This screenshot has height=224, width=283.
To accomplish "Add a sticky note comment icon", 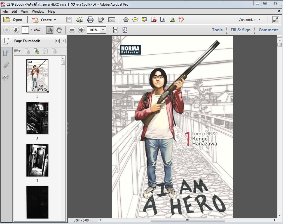I will (135, 20).
